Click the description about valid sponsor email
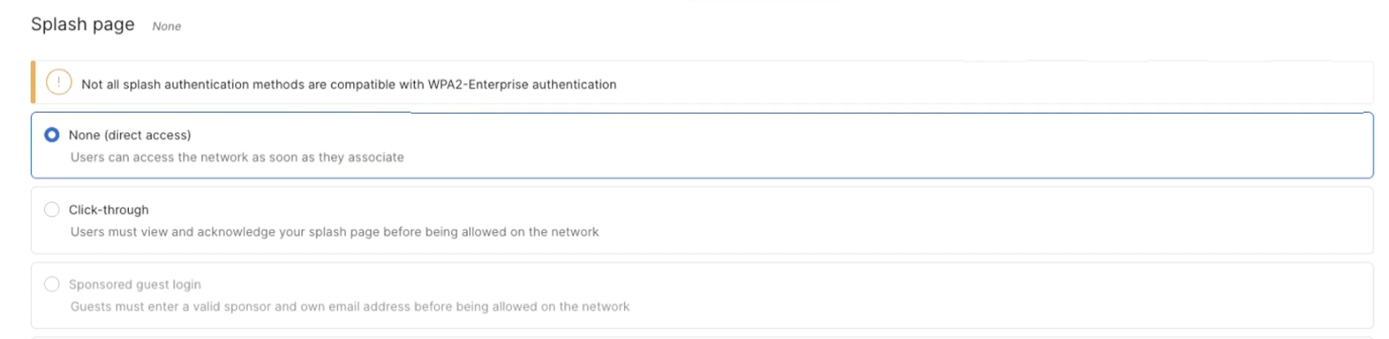 pyautogui.click(x=350, y=306)
